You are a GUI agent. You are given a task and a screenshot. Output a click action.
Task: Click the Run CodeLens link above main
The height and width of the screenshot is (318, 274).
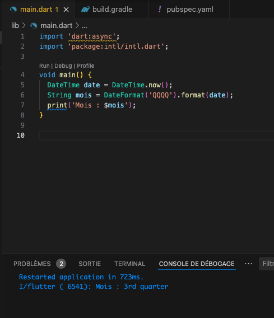(x=44, y=66)
